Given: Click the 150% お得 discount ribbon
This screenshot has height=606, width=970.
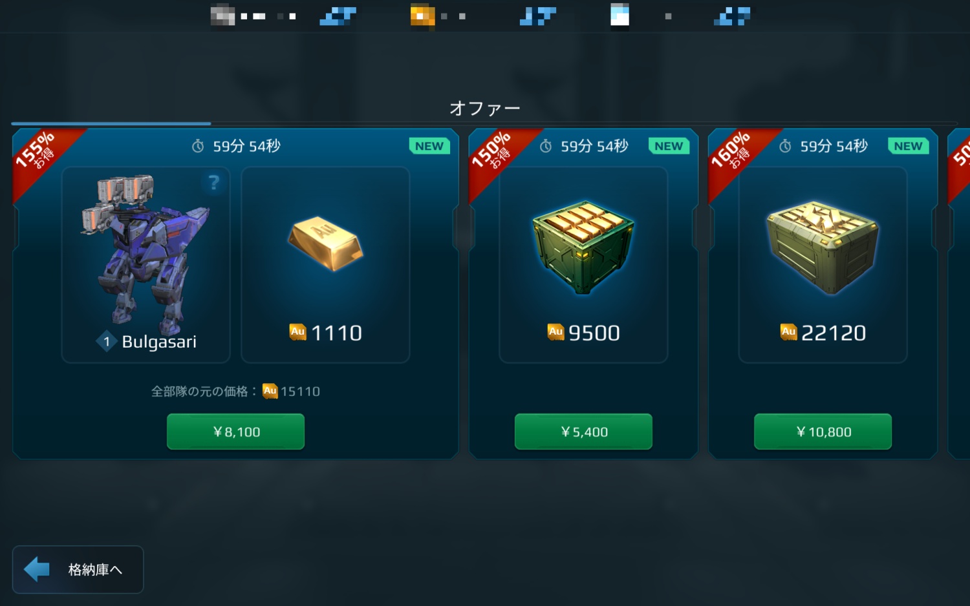Looking at the screenshot, I should [x=495, y=154].
